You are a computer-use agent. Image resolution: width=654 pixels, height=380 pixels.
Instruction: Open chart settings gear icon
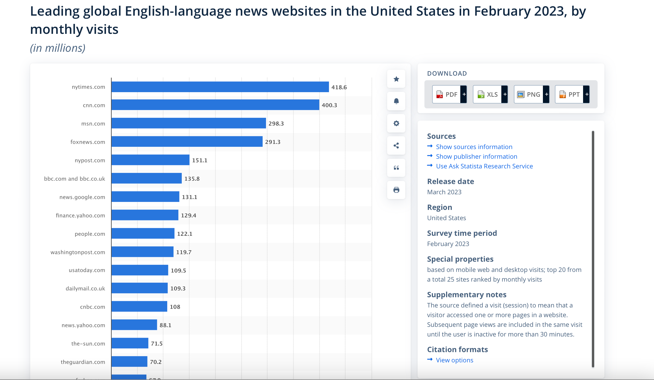[396, 123]
